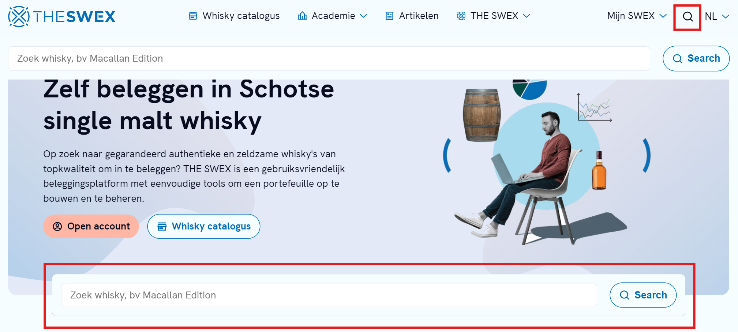The image size is (738, 332).
Task: Click the THE SWEX logo
Action: [x=62, y=16]
